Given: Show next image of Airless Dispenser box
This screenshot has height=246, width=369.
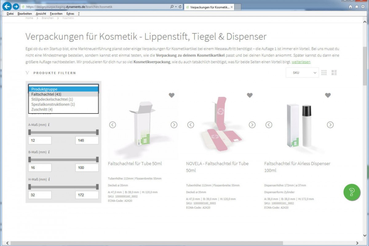Looking at the screenshot, I should click(330, 125).
